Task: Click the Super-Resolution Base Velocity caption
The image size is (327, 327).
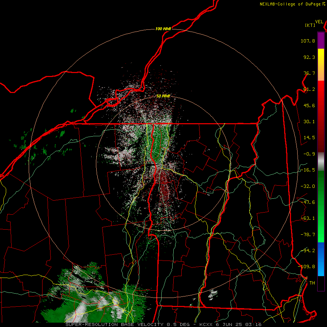Action: click(x=163, y=324)
